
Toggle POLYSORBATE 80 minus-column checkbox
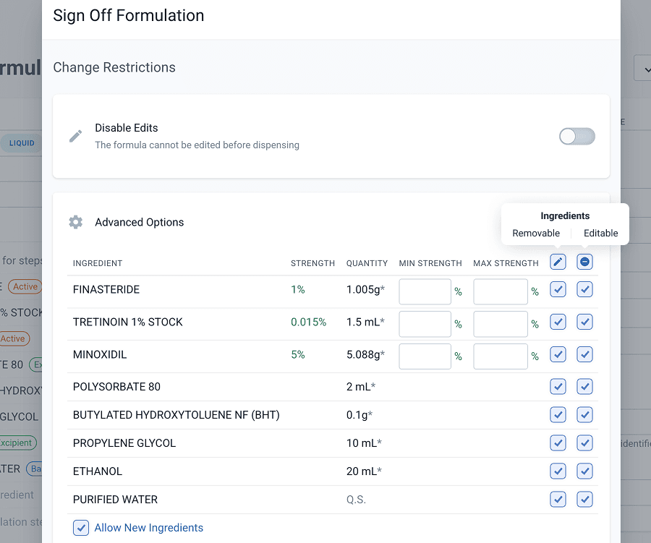(584, 387)
